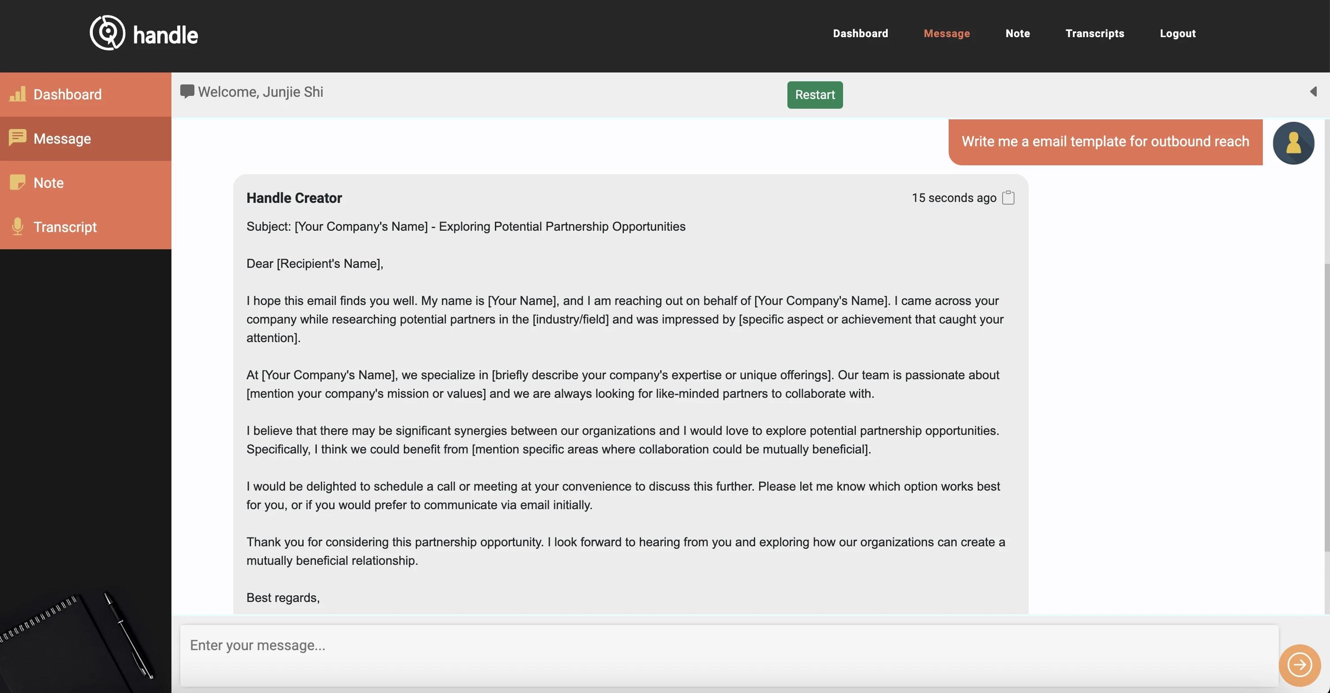Click the Transcript microphone sidebar icon
Viewport: 1330px width, 693px height.
click(18, 227)
